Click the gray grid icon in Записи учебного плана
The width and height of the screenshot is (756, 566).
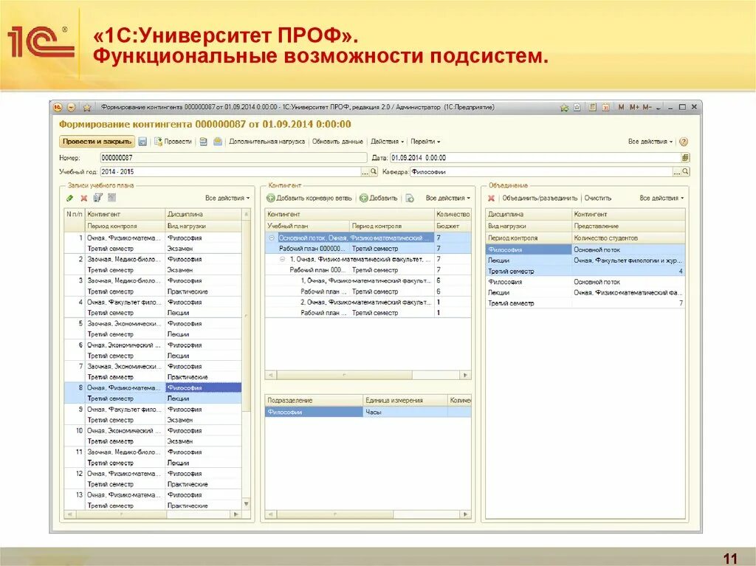tap(112, 198)
